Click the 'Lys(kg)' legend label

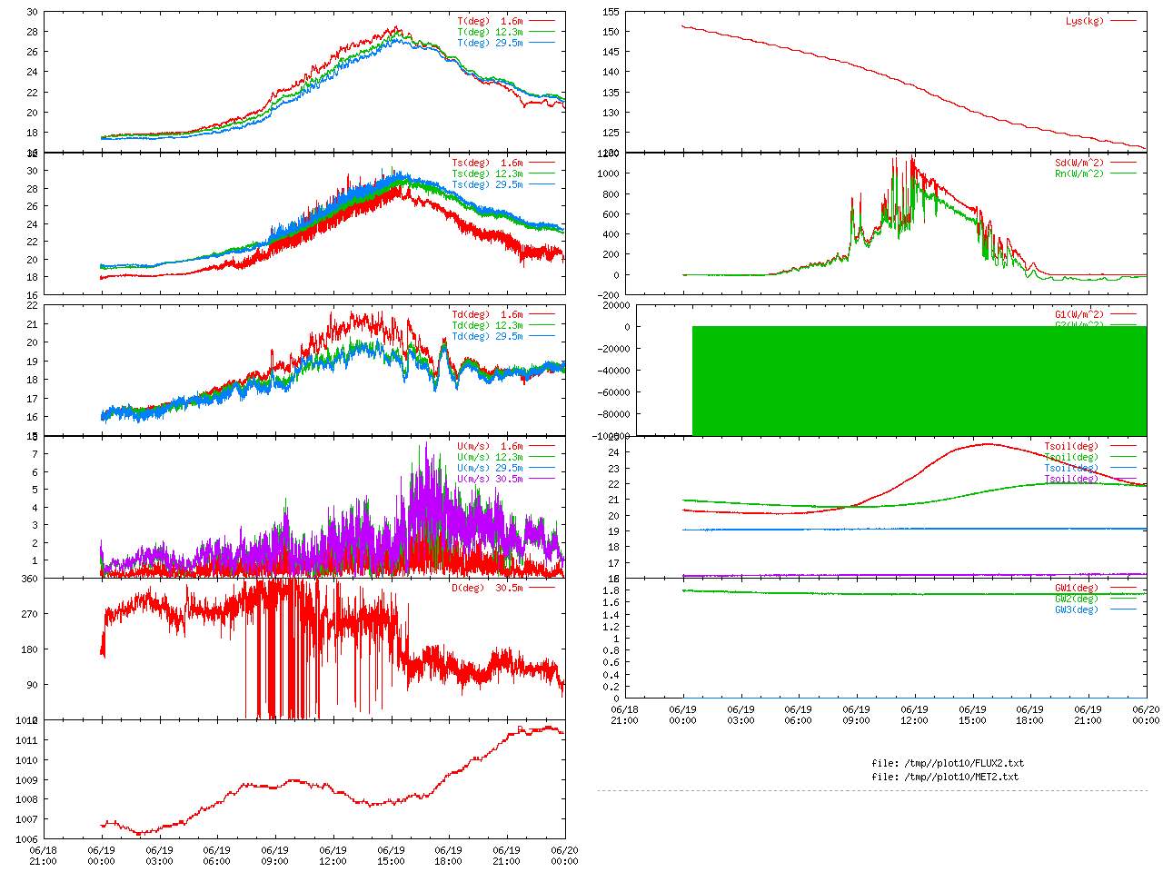click(1085, 21)
